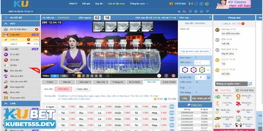
Task: Click the purple like icon on video bar
Action: (174, 76)
